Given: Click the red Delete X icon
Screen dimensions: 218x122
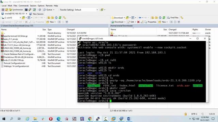Looking at the screenshot, I should pyautogui.click(x=138, y=22).
